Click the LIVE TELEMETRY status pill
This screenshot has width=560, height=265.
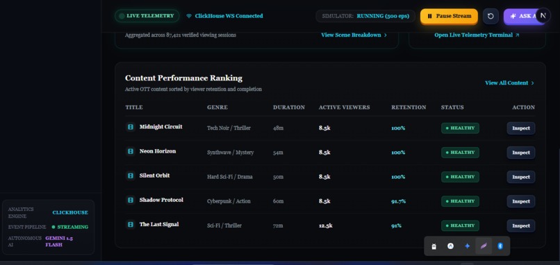pyautogui.click(x=147, y=16)
